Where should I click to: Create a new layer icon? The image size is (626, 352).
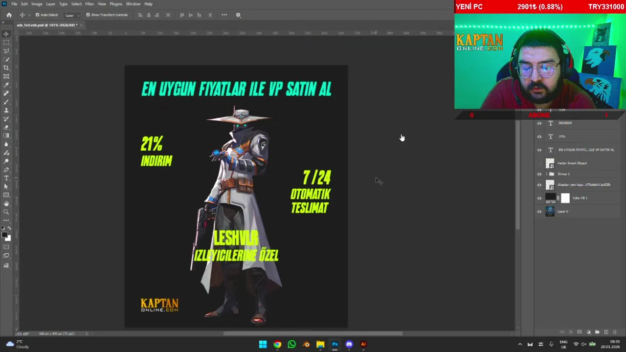pyautogui.click(x=606, y=332)
